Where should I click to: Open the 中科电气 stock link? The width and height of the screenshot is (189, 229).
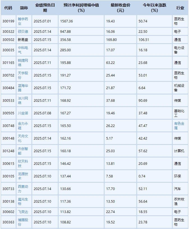click(x=23, y=50)
